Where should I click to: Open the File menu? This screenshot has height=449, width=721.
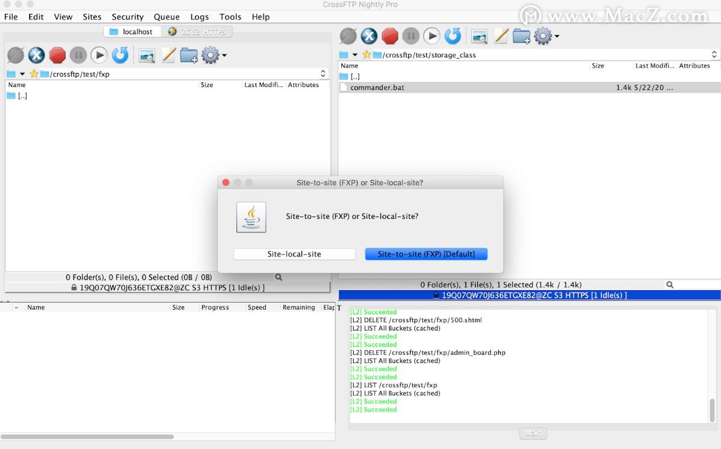[11, 17]
